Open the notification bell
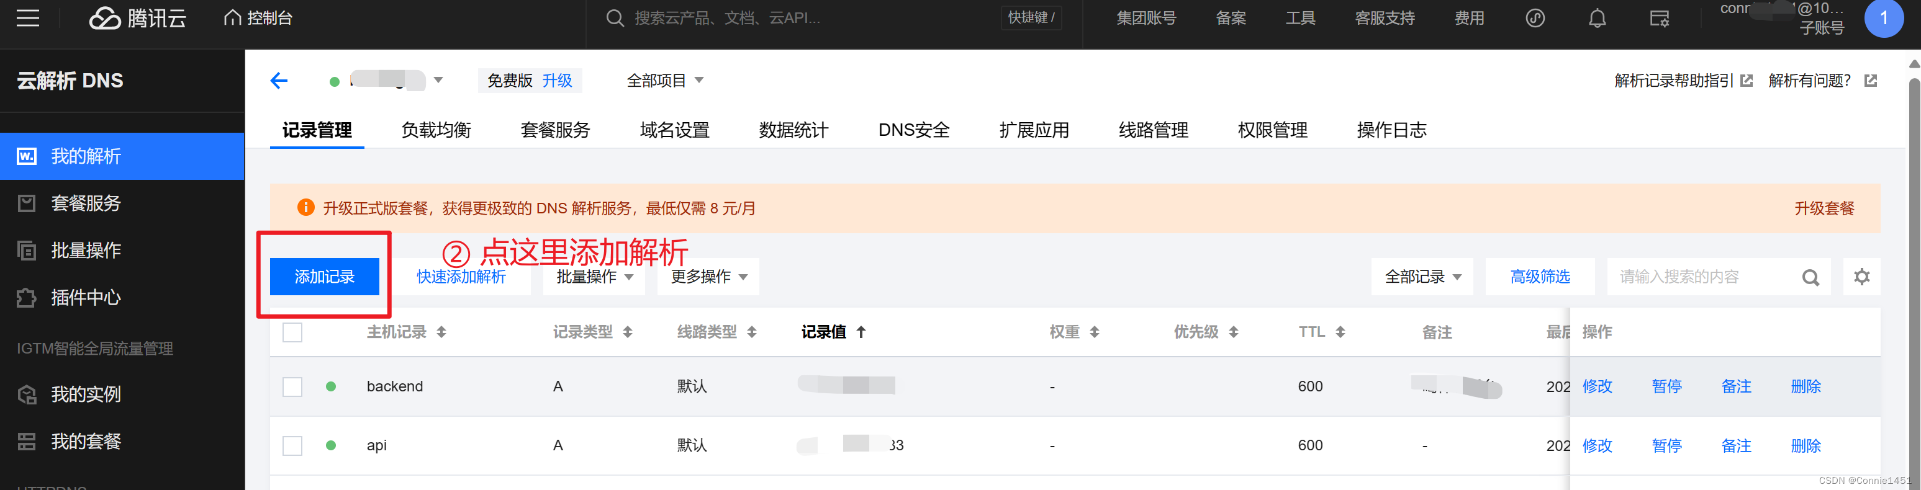Image resolution: width=1921 pixels, height=490 pixels. [x=1597, y=18]
